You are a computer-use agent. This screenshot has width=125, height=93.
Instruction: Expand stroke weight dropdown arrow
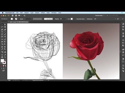click(x=31, y=19)
